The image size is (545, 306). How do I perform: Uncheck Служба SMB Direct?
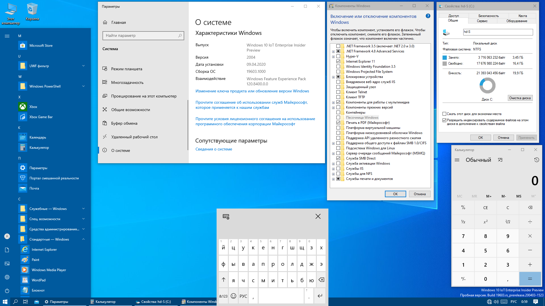pyautogui.click(x=338, y=158)
